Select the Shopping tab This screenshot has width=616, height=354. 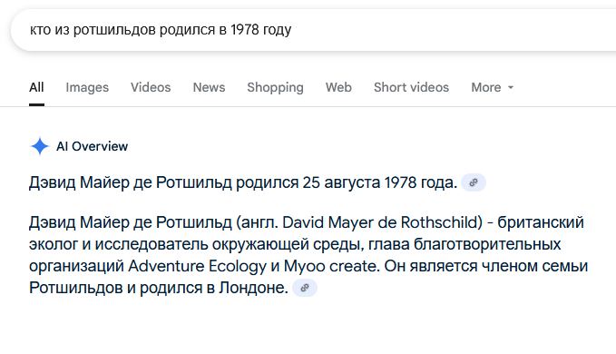[x=275, y=87]
